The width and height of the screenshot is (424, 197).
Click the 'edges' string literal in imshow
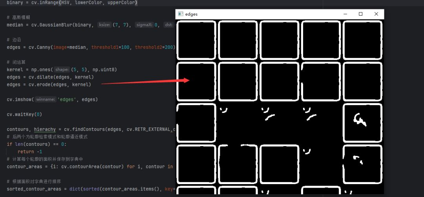point(67,100)
